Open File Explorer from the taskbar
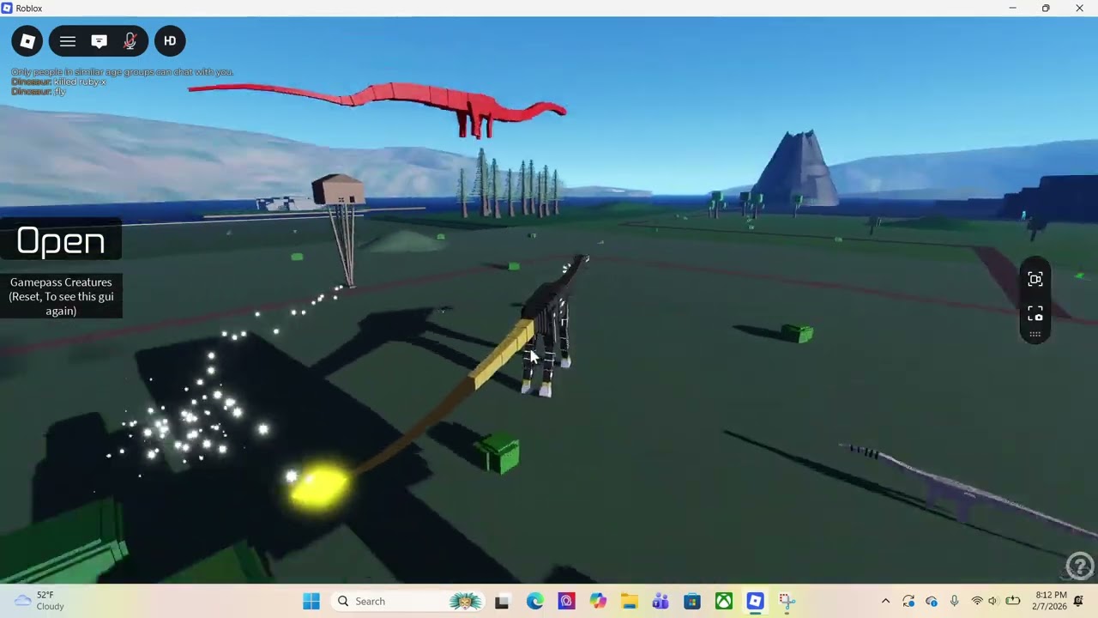Image resolution: width=1098 pixels, height=618 pixels. (x=629, y=602)
